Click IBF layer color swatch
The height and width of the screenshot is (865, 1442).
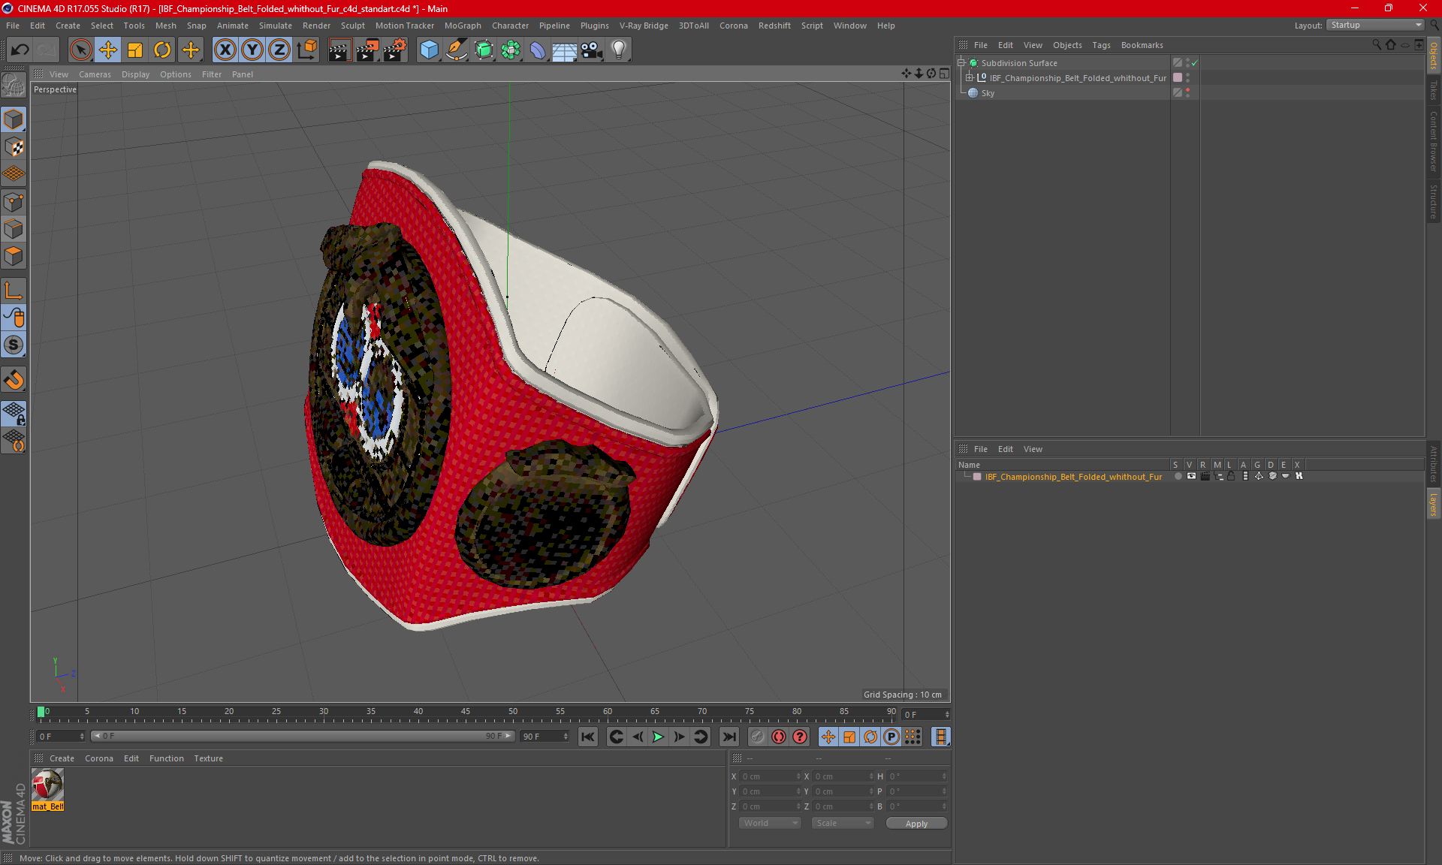977,477
